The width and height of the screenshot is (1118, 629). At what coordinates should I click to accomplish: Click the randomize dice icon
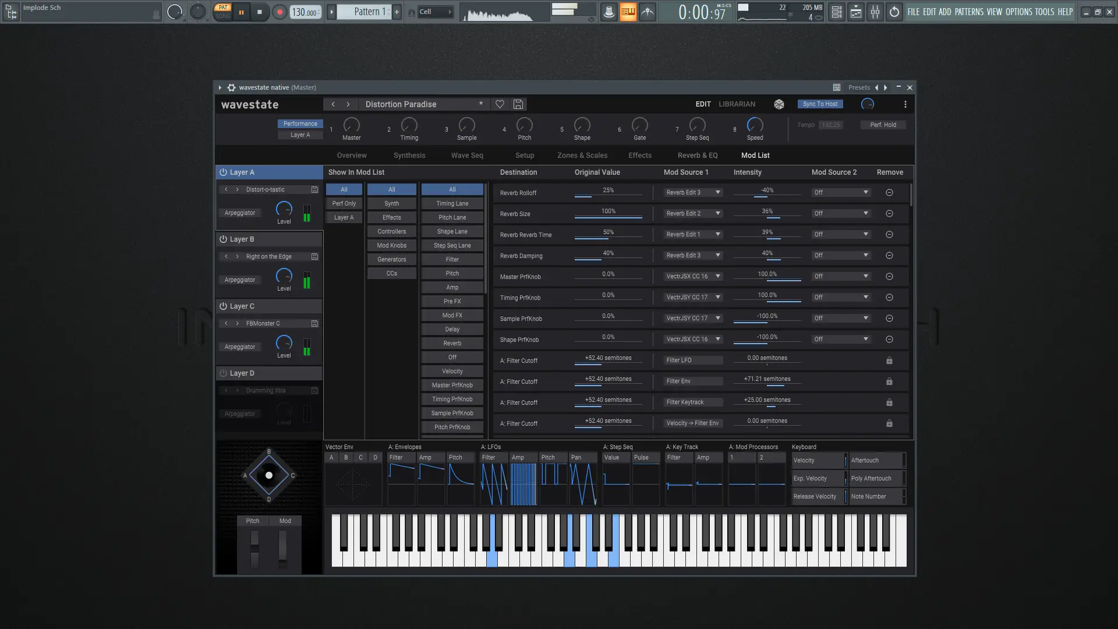coord(779,104)
